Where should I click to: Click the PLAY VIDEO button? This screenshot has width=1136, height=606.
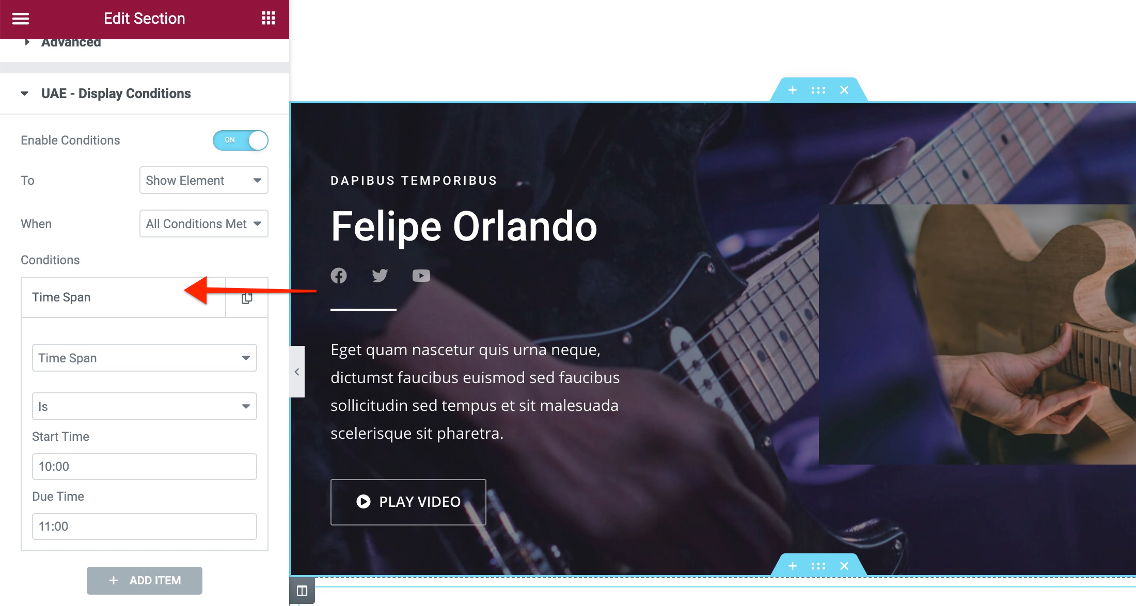coord(409,501)
